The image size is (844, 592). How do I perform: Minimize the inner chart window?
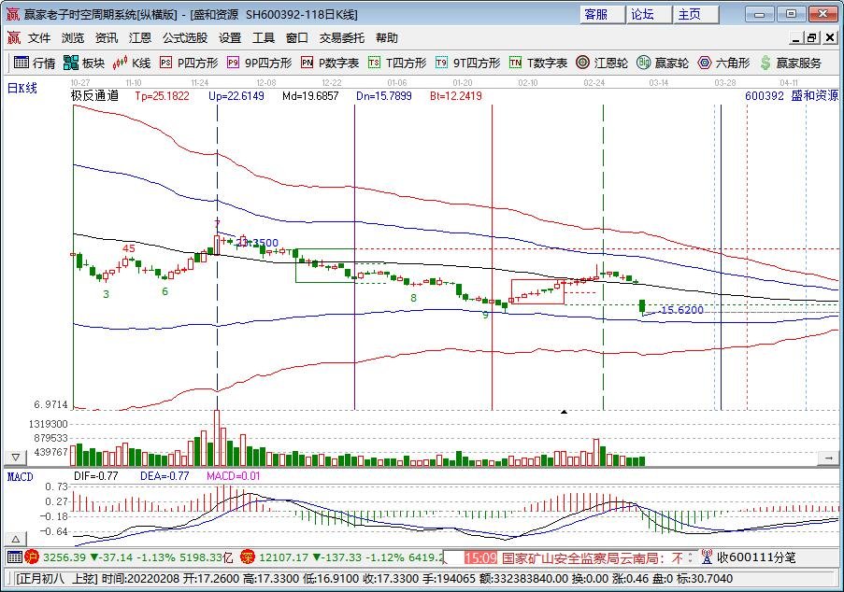(x=796, y=37)
